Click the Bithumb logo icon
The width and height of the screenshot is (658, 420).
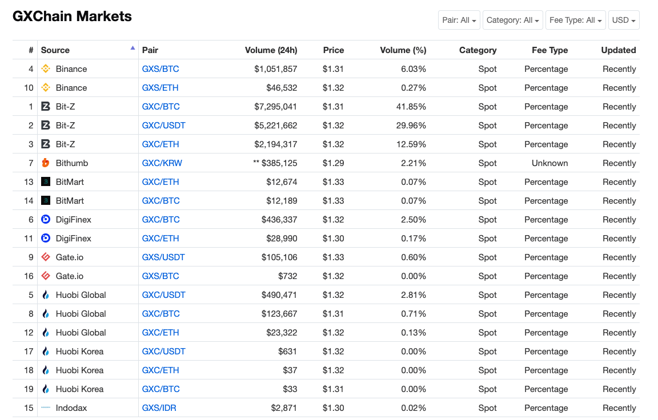click(46, 163)
